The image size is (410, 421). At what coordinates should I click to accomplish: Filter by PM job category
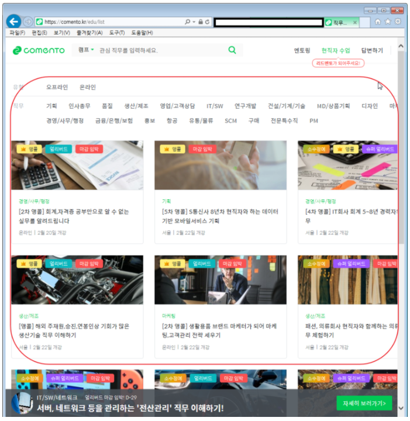click(x=313, y=121)
